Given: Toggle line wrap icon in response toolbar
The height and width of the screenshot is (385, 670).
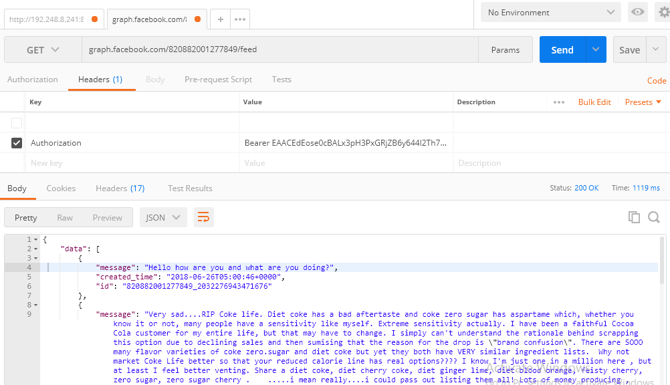Looking at the screenshot, I should pyautogui.click(x=203, y=217).
